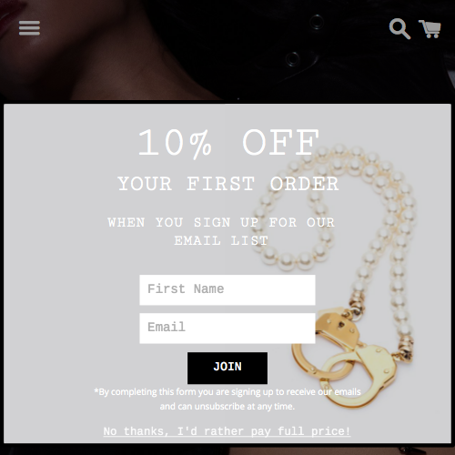This screenshot has height=455, width=455.
Task: Click the gold clasp joining pearls and cuffs
Action: pos(357,302)
